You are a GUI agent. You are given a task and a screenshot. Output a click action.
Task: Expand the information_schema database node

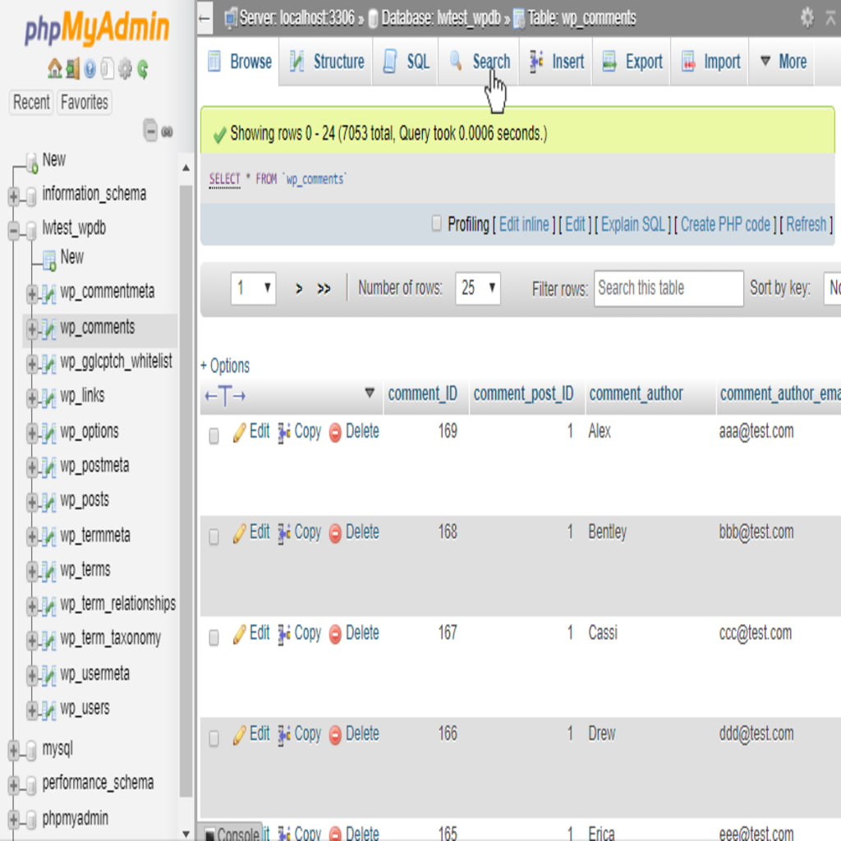pyautogui.click(x=13, y=195)
